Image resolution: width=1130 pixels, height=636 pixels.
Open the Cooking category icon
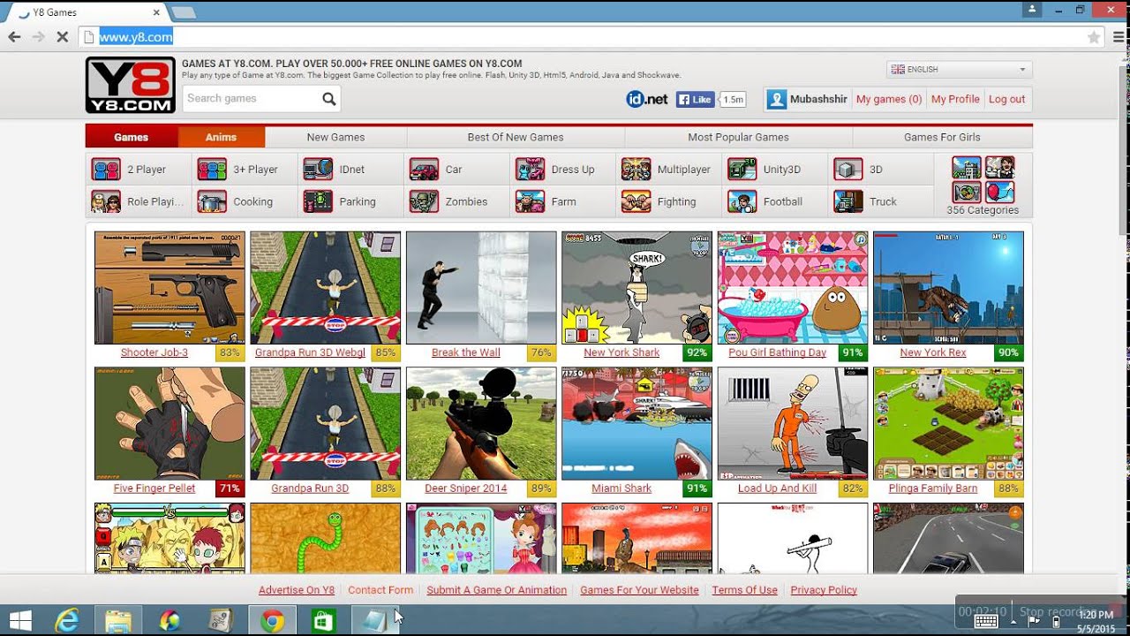coord(212,201)
